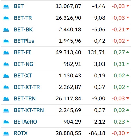Open the BET-XT index link
This screenshot has width=132, height=137.
(23, 76)
